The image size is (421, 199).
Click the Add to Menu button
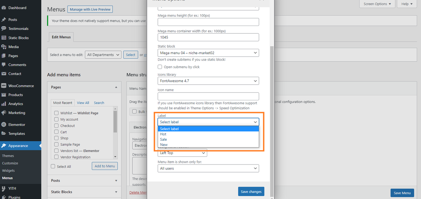pyautogui.click(x=105, y=166)
